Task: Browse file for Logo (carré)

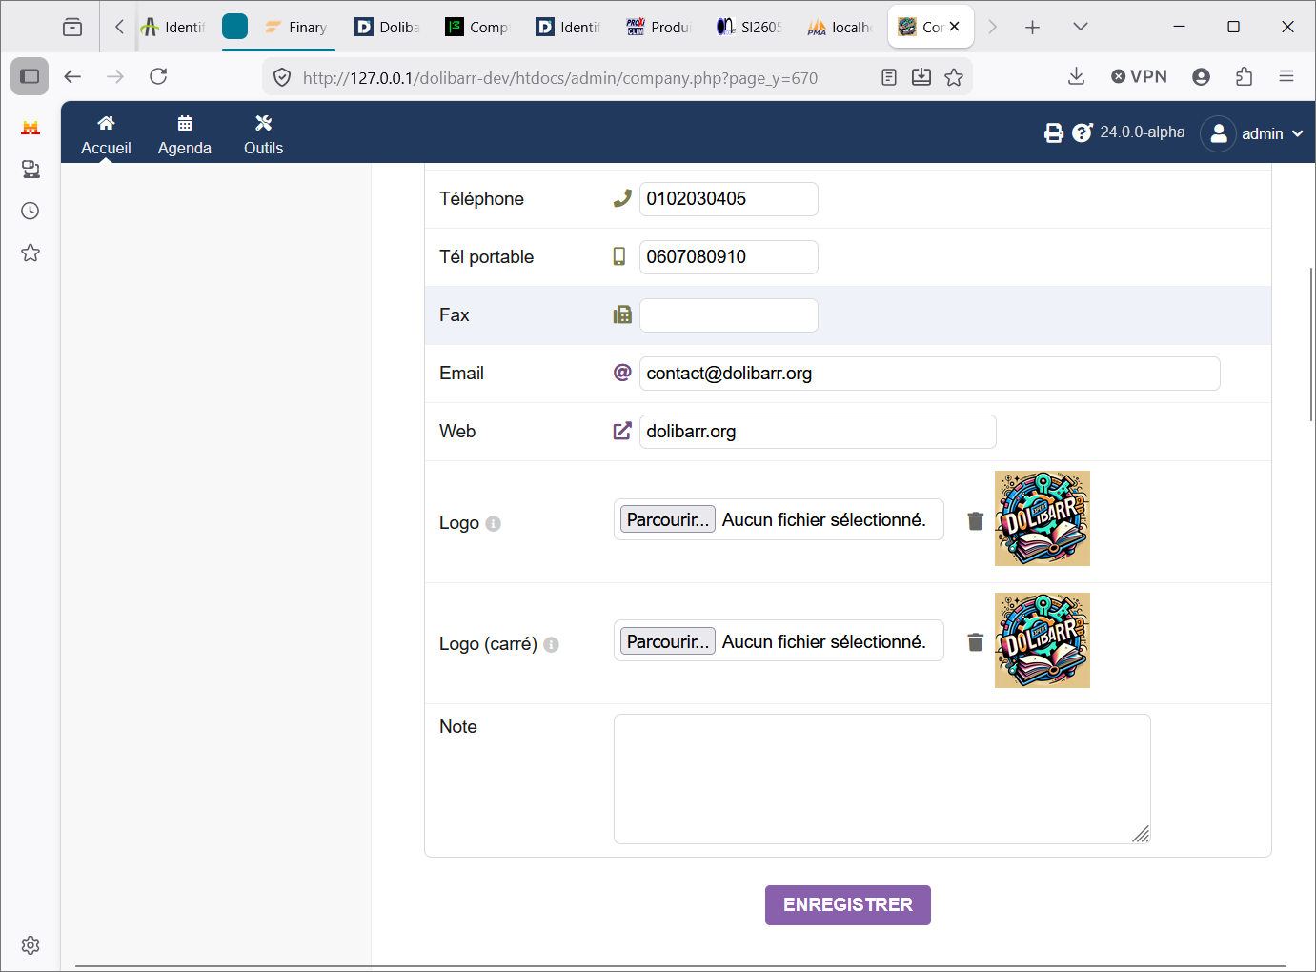Action: point(668,641)
